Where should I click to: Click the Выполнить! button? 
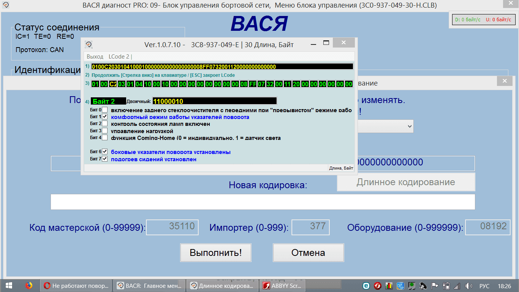215,252
